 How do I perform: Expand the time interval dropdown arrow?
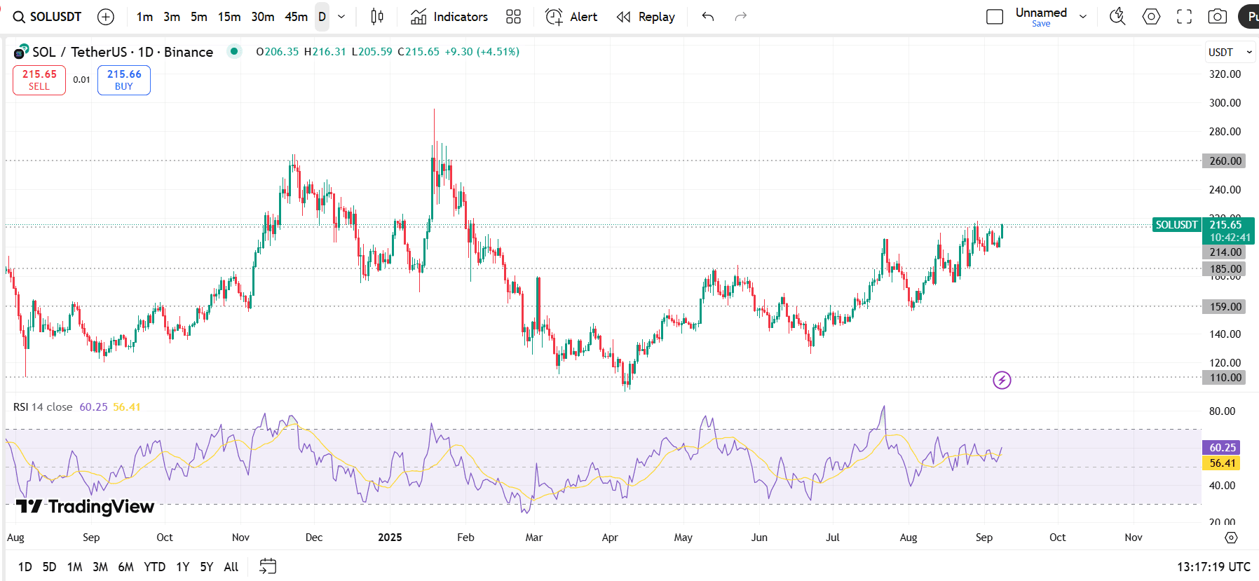coord(341,17)
